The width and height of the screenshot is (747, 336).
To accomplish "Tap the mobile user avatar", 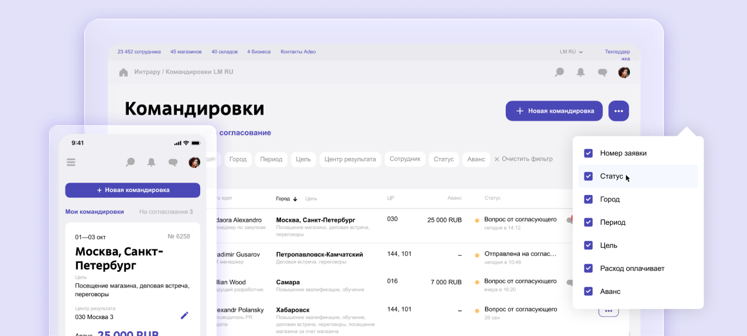I will tap(194, 162).
